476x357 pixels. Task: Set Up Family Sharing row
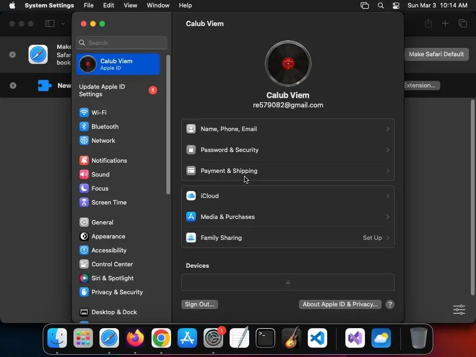(x=288, y=238)
